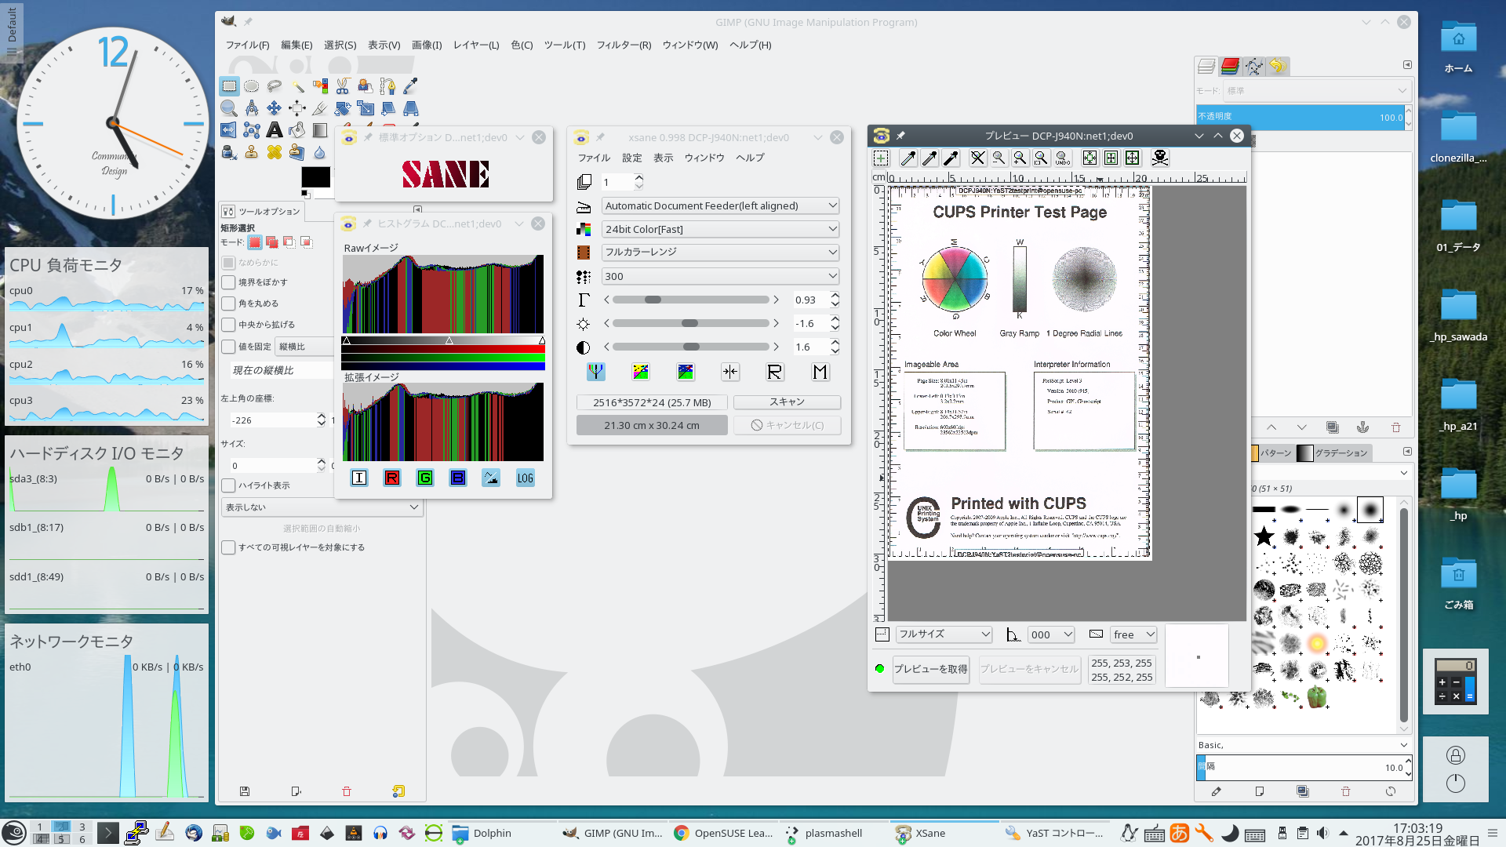The width and height of the screenshot is (1506, 847).
Task: Select the Ellipse Select tool in GIMP toolbox
Action: point(251,85)
